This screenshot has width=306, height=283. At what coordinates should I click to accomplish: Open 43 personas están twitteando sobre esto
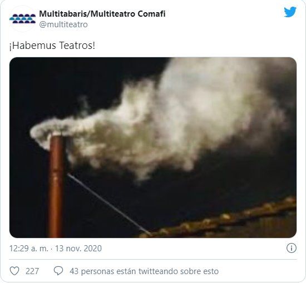tap(144, 271)
